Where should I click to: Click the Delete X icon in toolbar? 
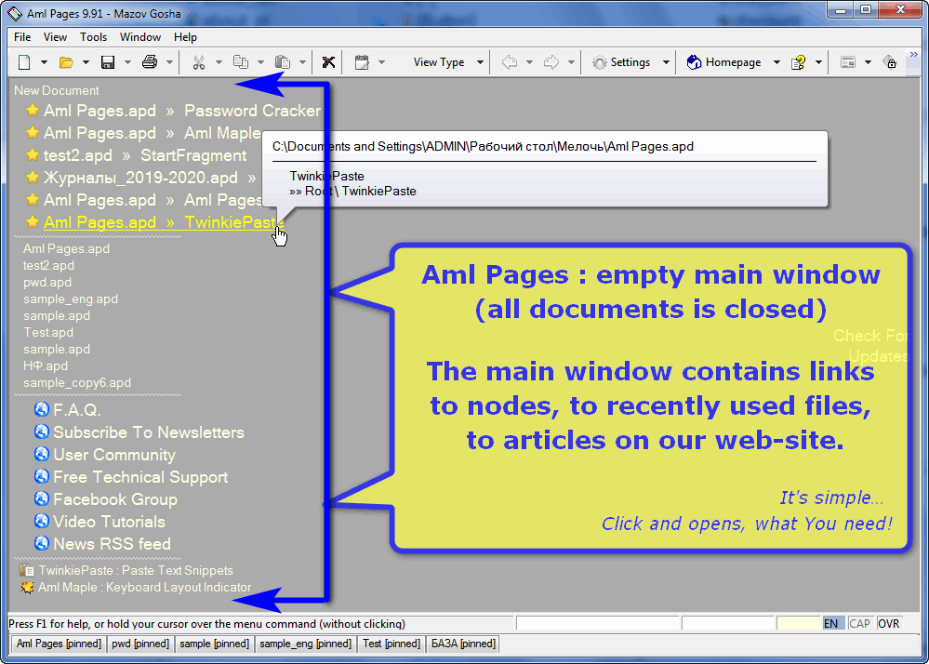[328, 62]
